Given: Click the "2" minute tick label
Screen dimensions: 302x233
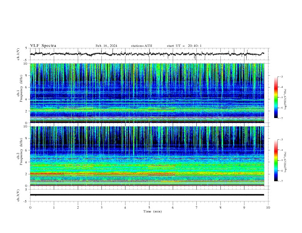Looking at the screenshot, I should tap(78, 207).
